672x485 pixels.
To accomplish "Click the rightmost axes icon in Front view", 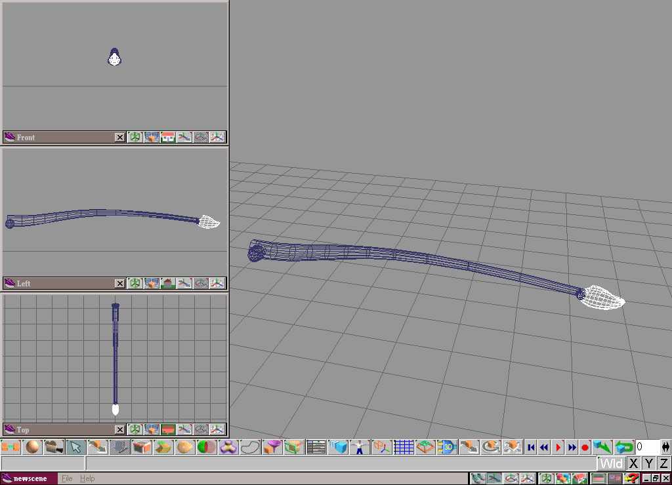I will click(217, 138).
